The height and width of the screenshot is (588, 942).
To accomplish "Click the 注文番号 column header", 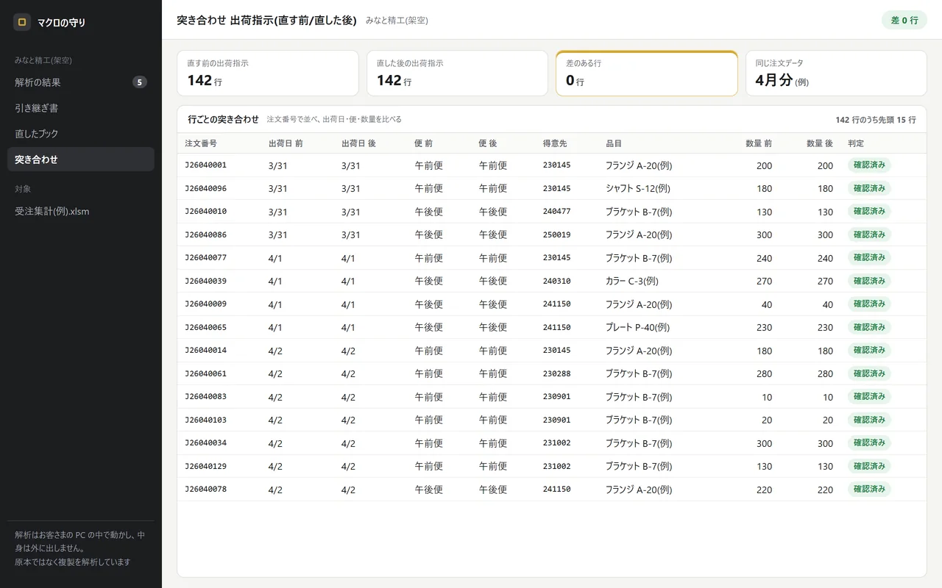I will tap(201, 143).
